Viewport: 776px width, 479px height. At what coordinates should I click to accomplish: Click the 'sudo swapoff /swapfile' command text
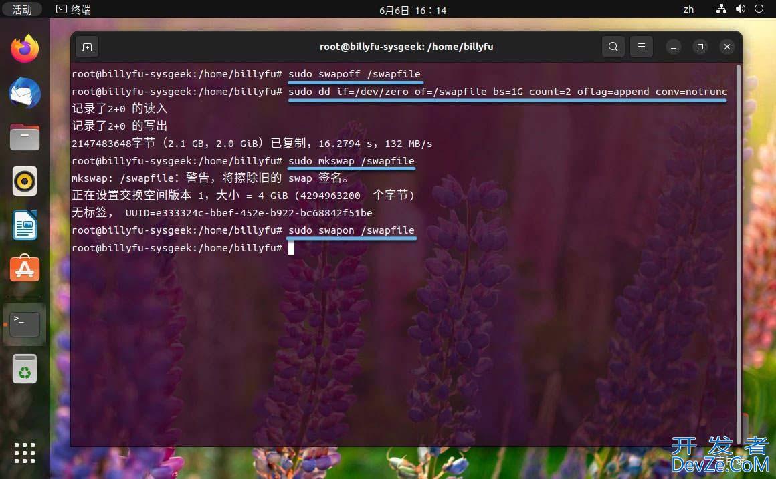pyautogui.click(x=355, y=74)
